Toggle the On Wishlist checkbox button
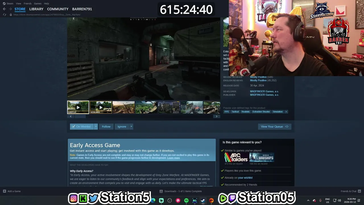The image size is (364, 205). [x=82, y=126]
